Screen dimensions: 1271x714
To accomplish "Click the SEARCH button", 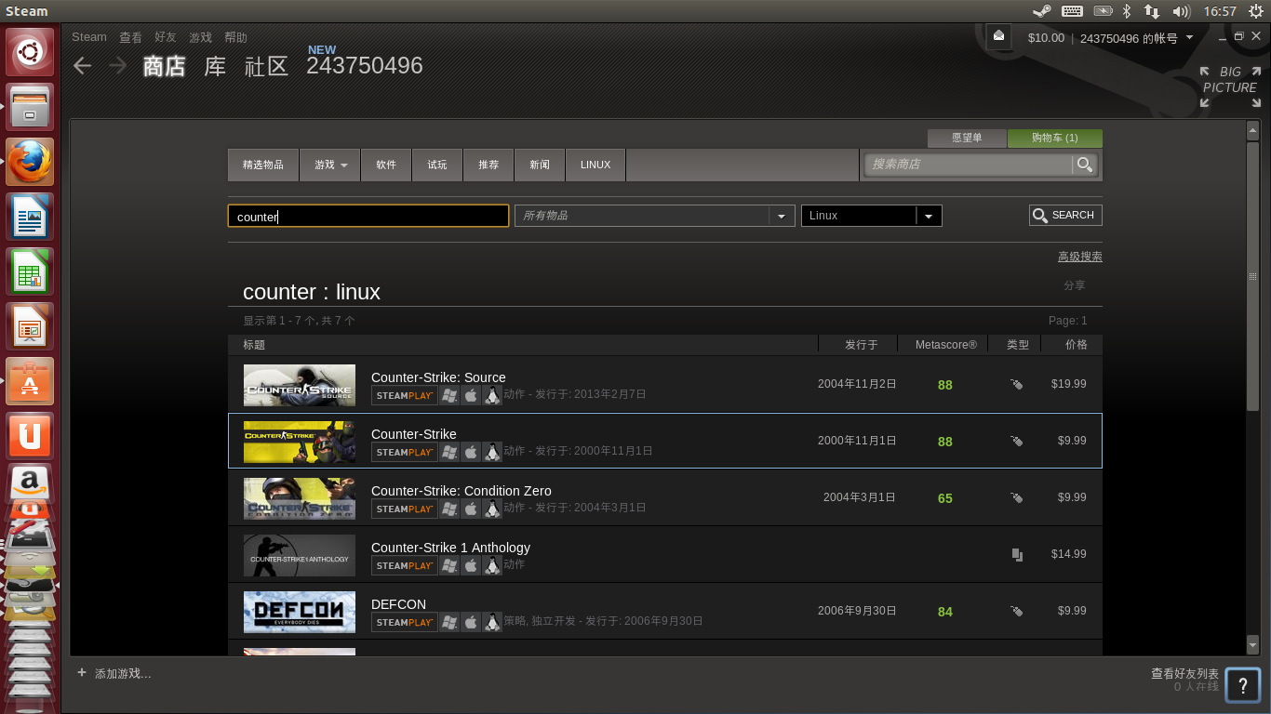I will [x=1065, y=215].
